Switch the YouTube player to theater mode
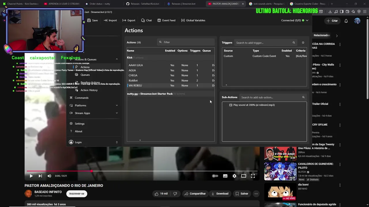Image resolution: width=369 pixels, height=207 pixels. 244,176
